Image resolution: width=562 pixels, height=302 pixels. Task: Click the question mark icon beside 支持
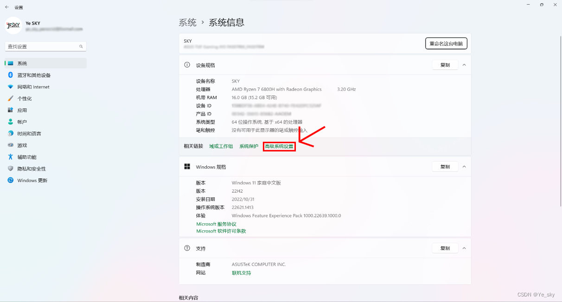coord(187,248)
